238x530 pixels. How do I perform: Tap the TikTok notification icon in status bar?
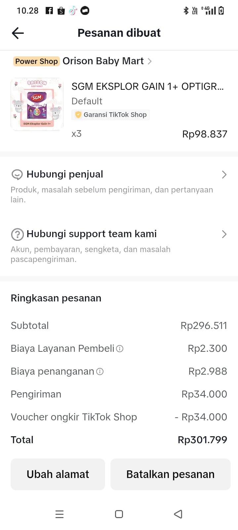pyautogui.click(x=73, y=11)
